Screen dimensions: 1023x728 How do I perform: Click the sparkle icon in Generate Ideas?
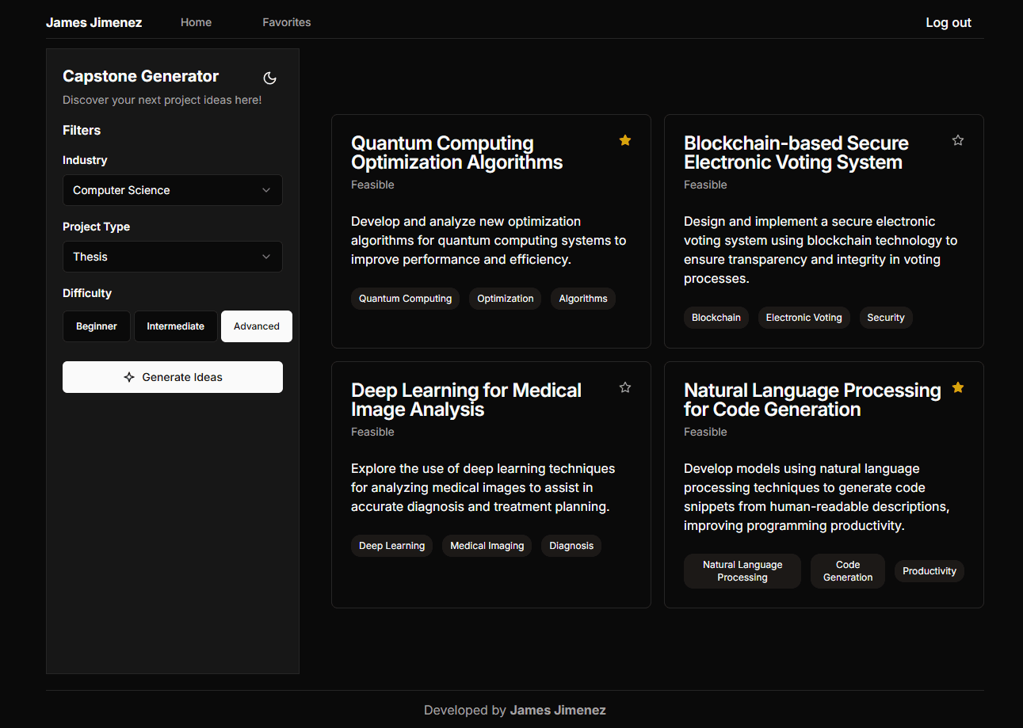coord(129,377)
